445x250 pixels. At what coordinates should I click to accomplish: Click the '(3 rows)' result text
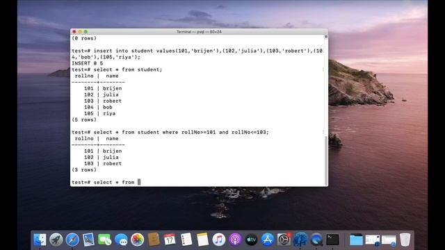(84, 169)
